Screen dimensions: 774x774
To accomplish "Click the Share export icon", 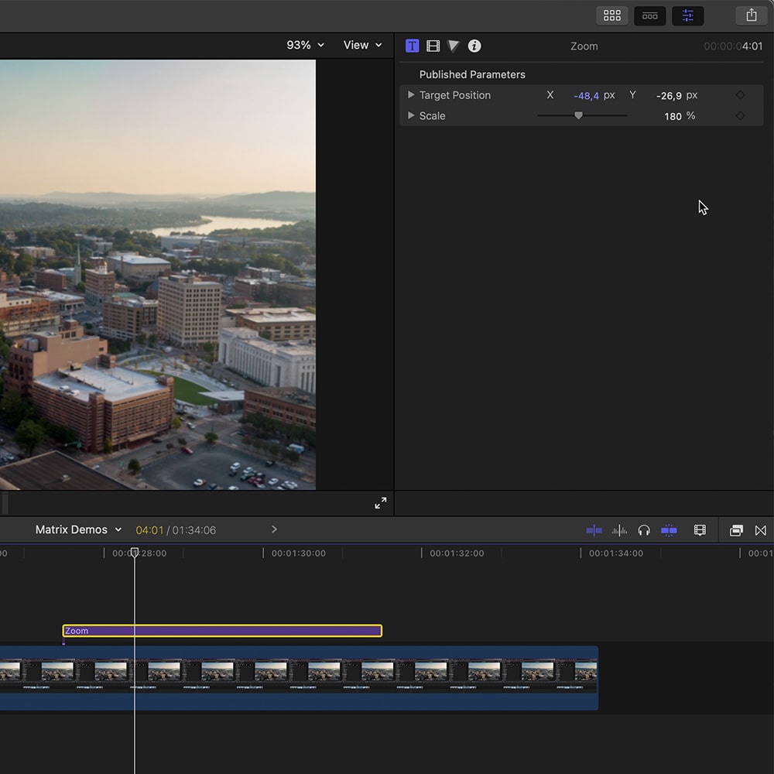I will click(751, 15).
